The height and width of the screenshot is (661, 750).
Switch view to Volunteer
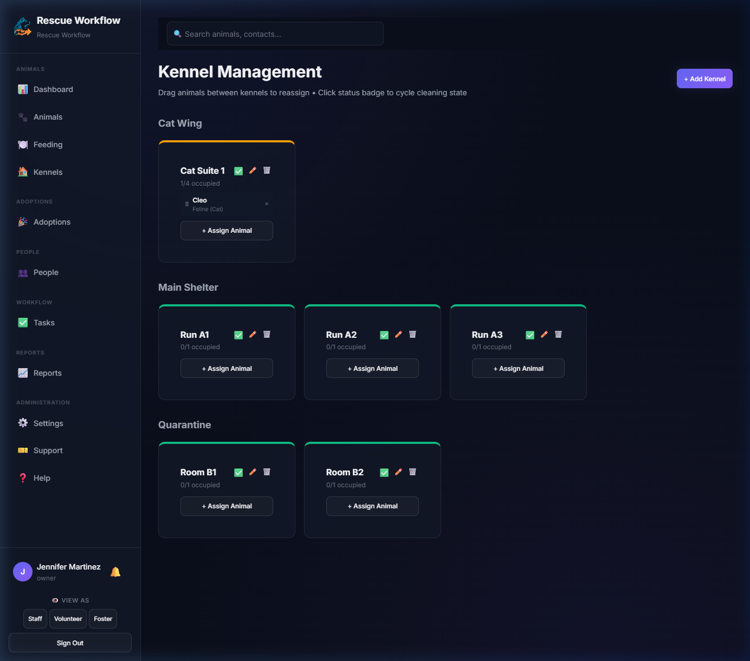click(68, 618)
